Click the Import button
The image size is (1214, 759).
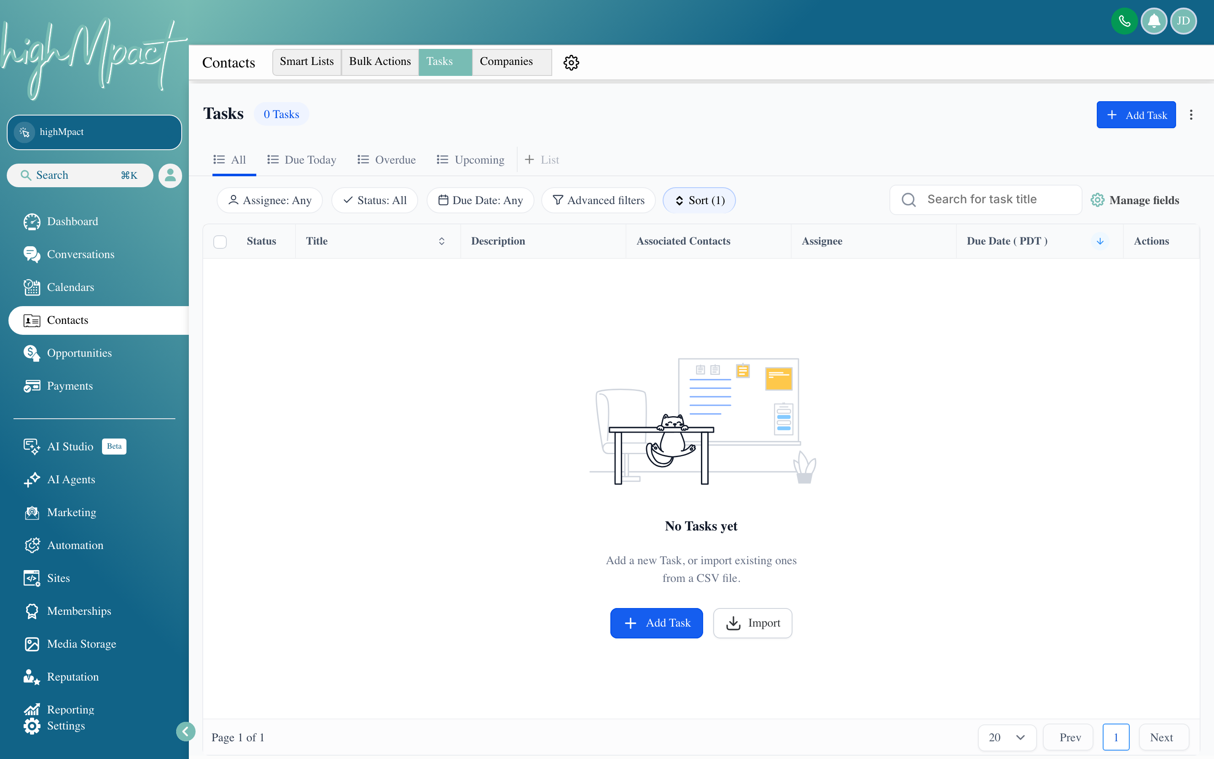pyautogui.click(x=752, y=623)
